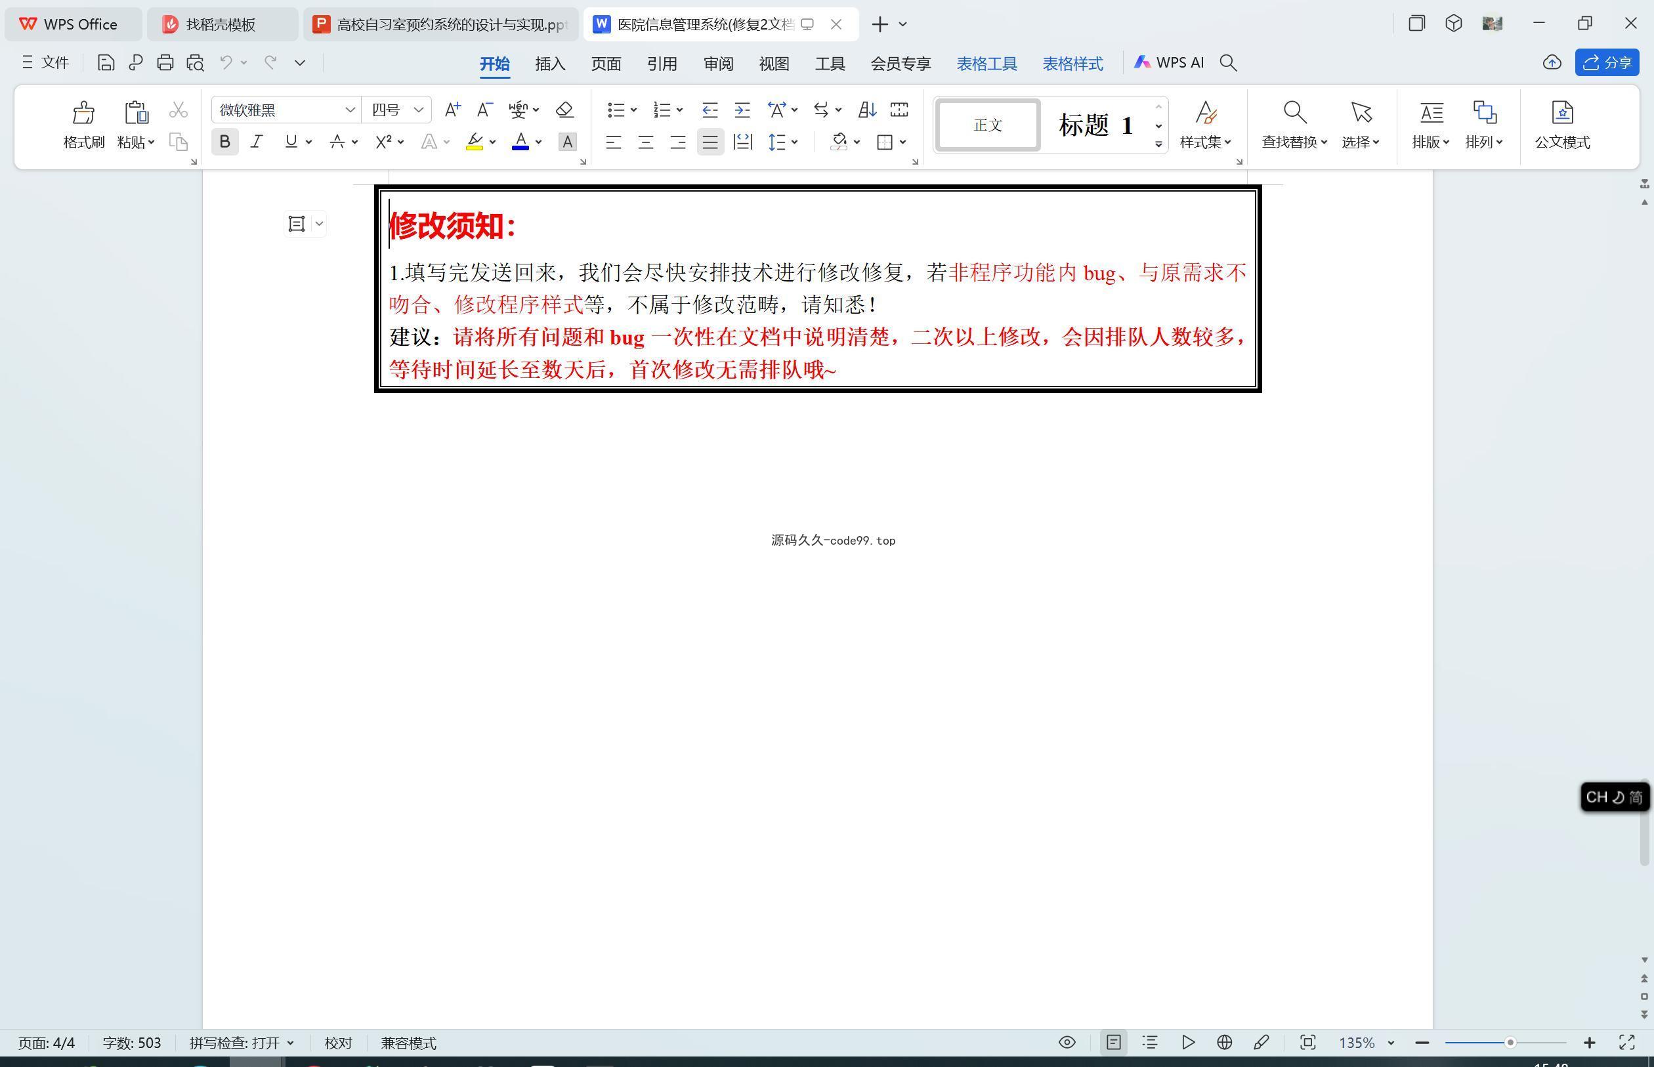This screenshot has width=1654, height=1067.
Task: Click 校对 in the status bar
Action: click(338, 1043)
